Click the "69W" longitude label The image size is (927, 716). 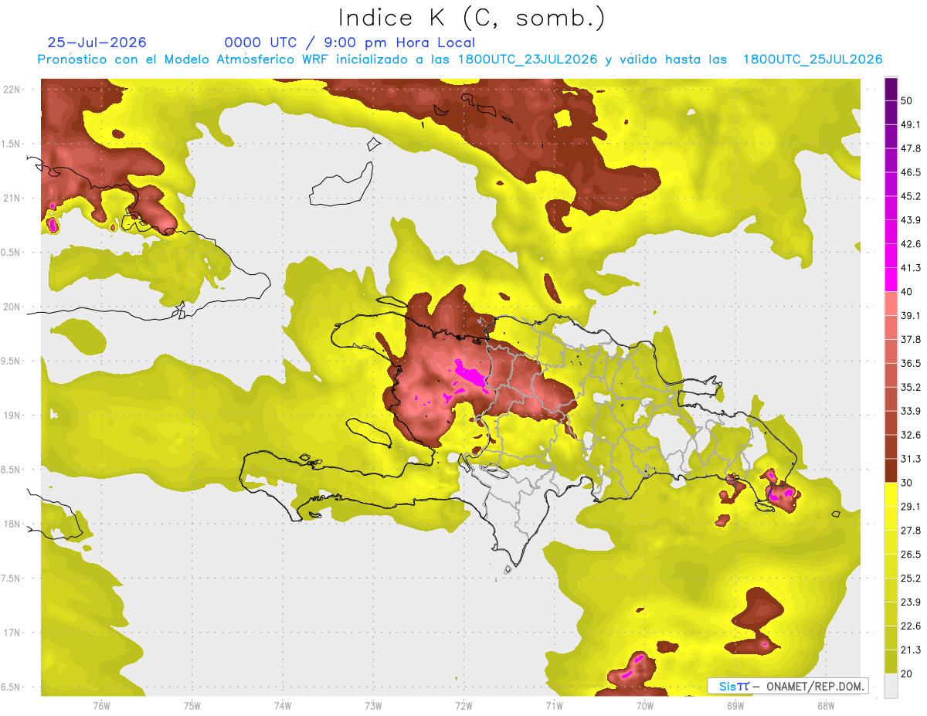tap(735, 705)
